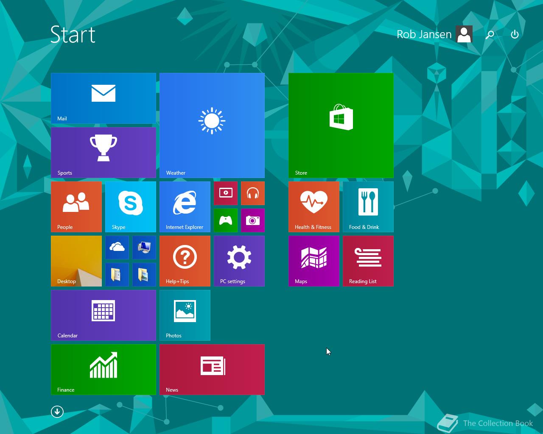Open the small This PC computer tile
The height and width of the screenshot is (434, 543).
point(144,248)
